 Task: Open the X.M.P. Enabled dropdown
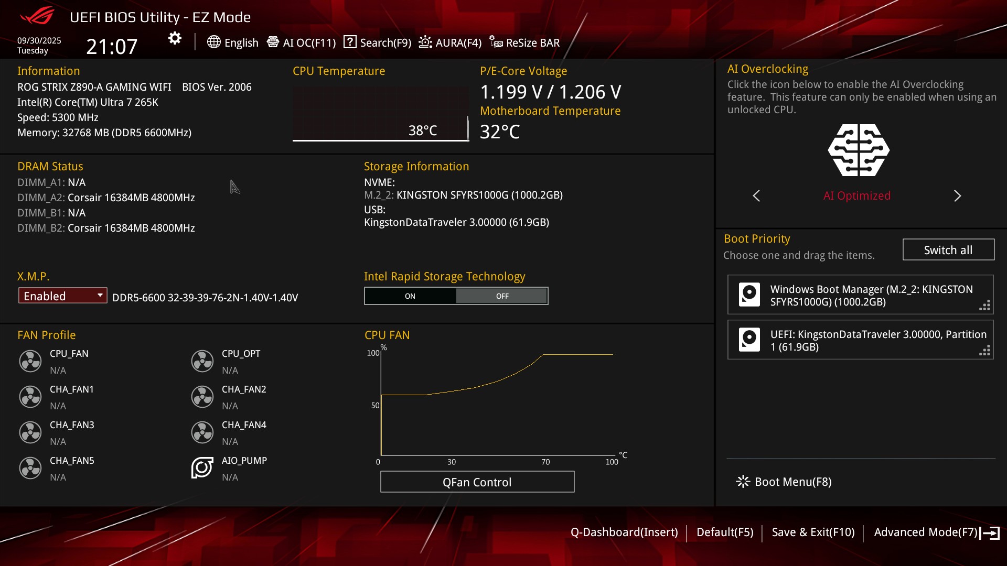click(62, 296)
